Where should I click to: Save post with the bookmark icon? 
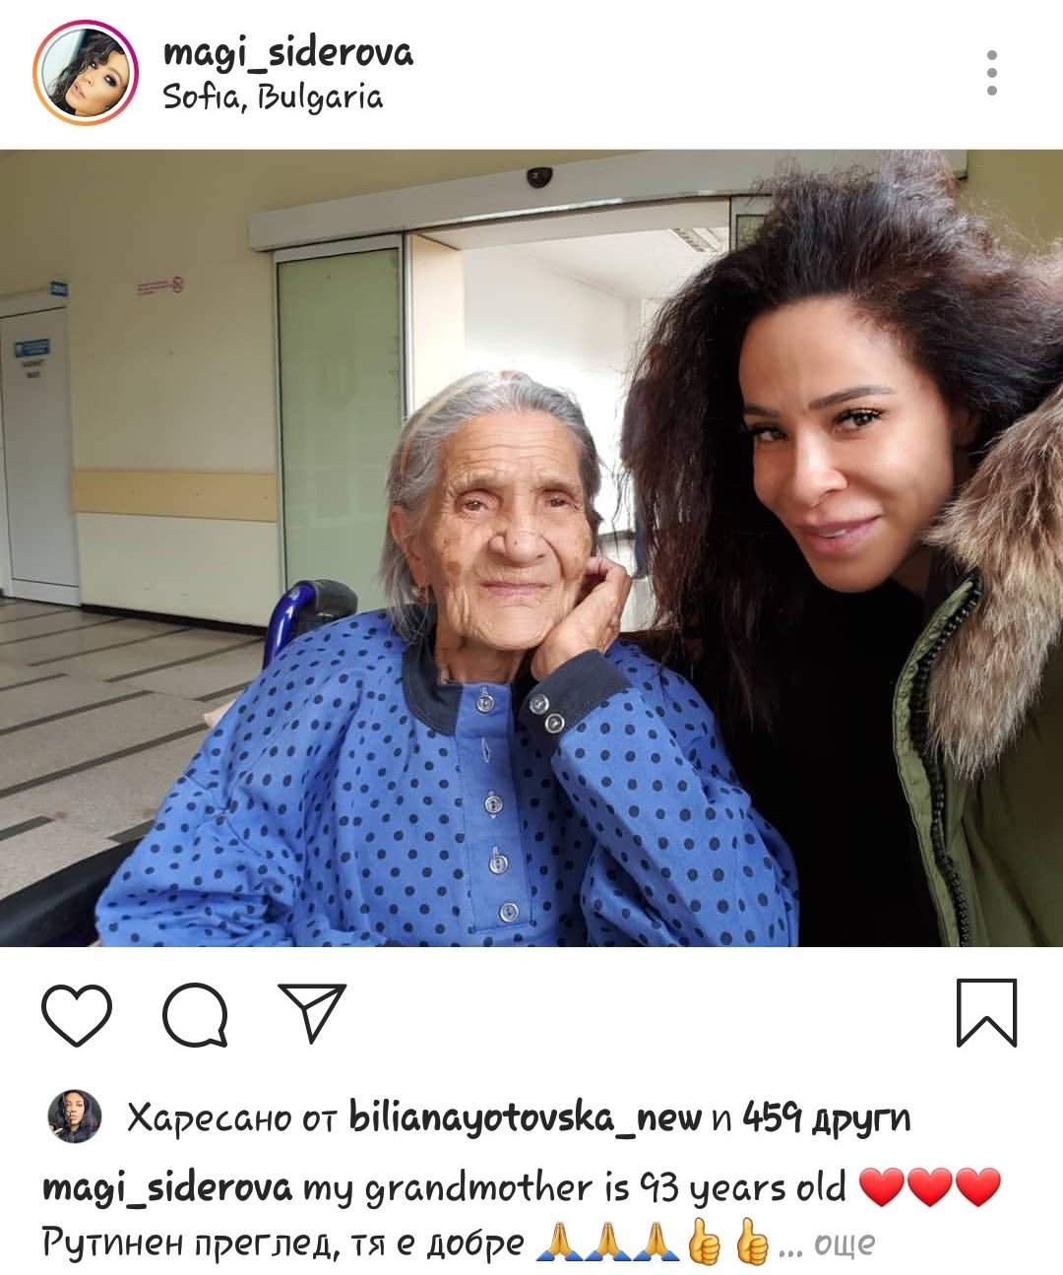[986, 1012]
